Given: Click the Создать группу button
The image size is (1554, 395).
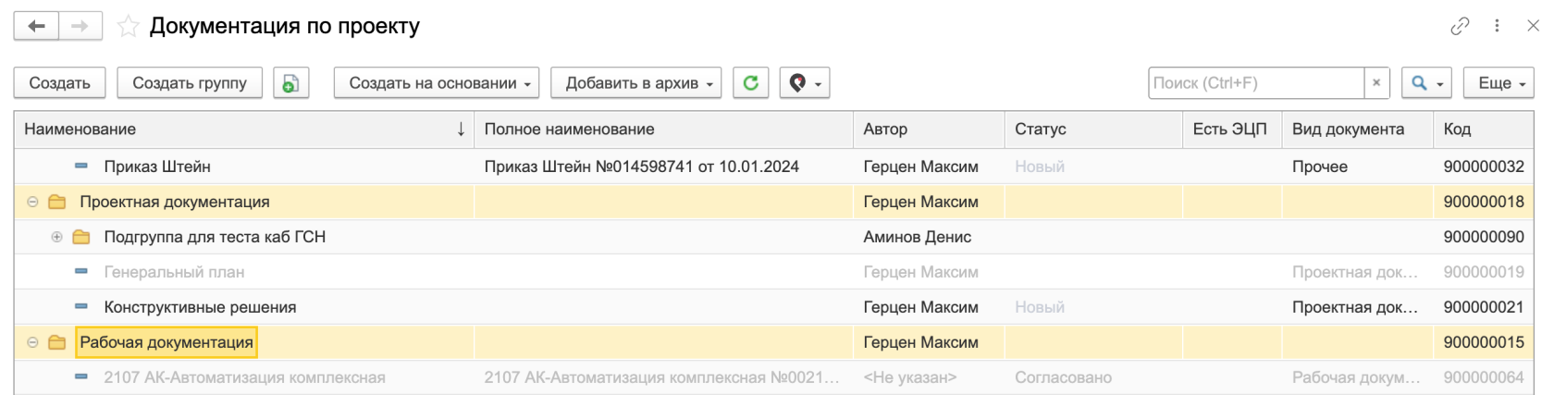Looking at the screenshot, I should coord(190,83).
